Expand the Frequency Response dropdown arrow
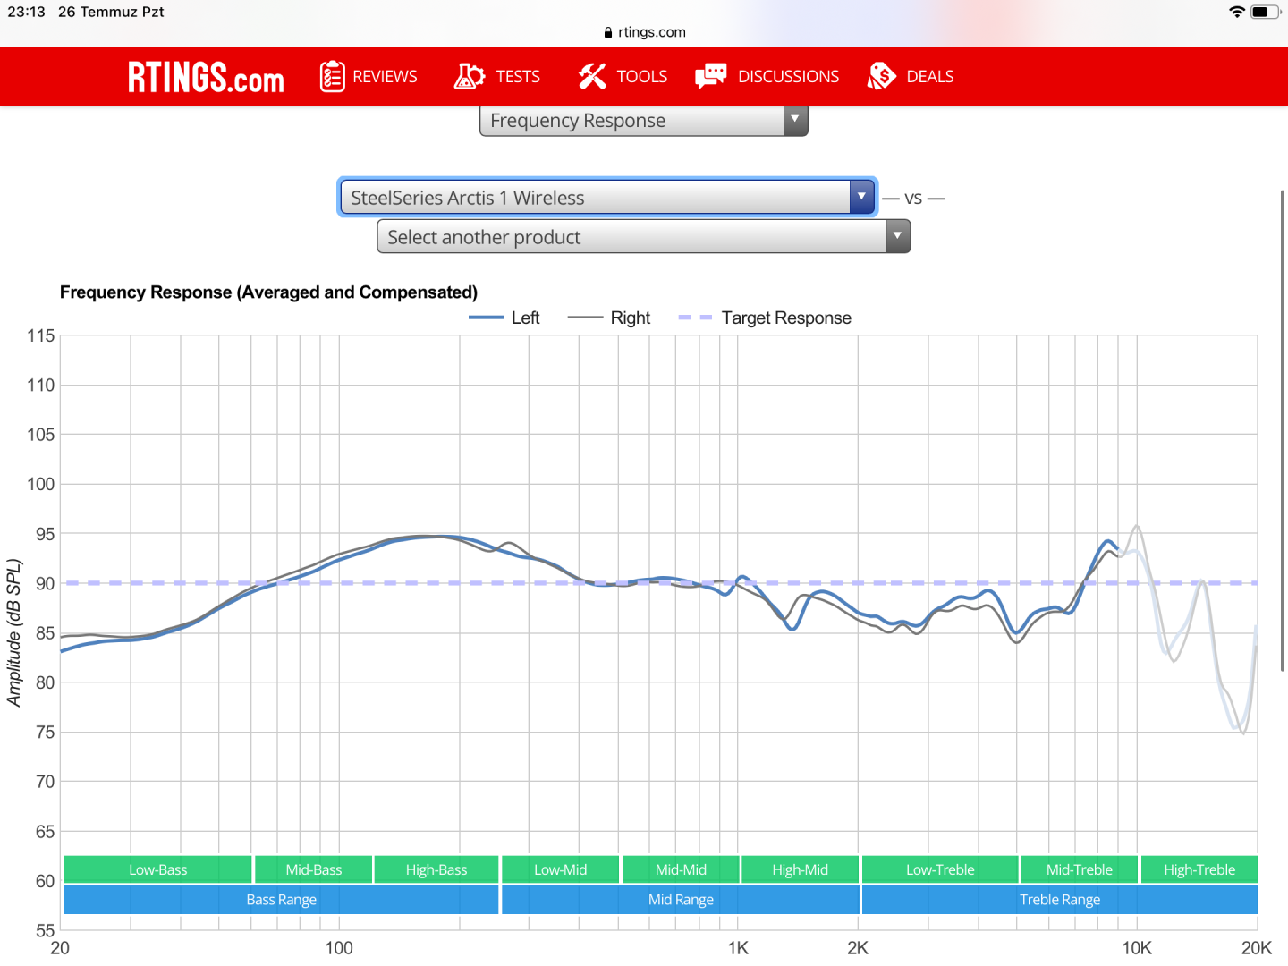The image size is (1288, 966). pyautogui.click(x=795, y=120)
